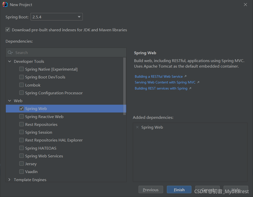Uncheck the Spring Web checkbox
The width and height of the screenshot is (253, 197).
pyautogui.click(x=21, y=108)
